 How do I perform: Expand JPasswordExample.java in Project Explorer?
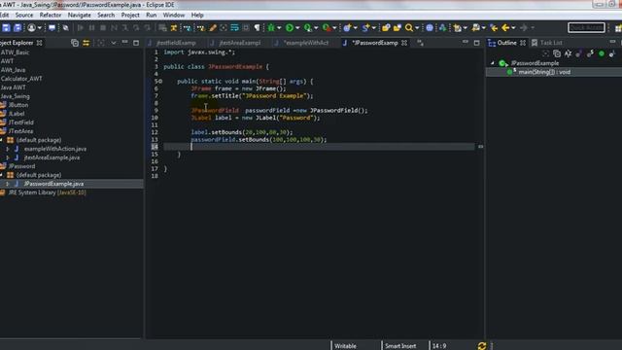tap(7, 184)
